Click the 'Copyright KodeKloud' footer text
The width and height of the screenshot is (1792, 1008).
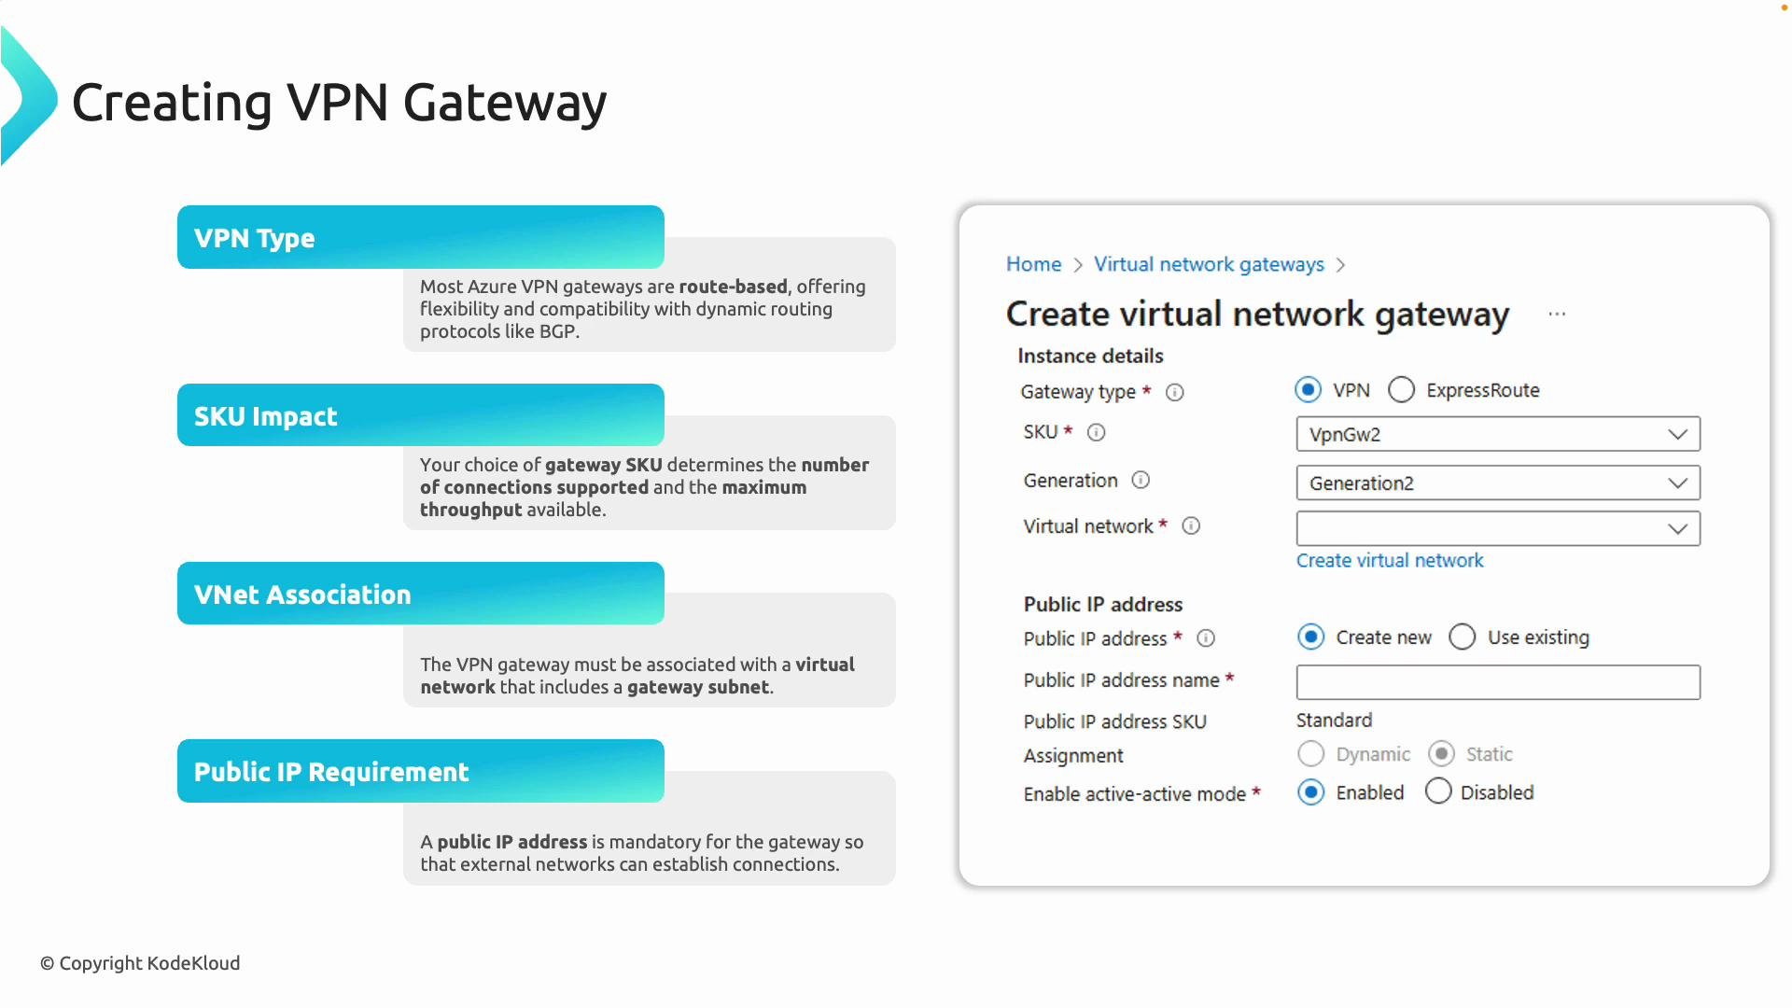(140, 963)
